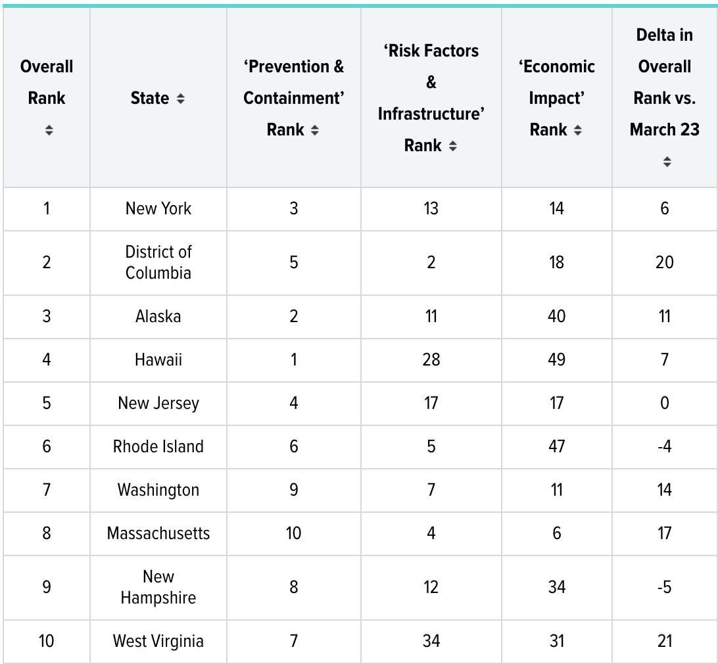The image size is (718, 664).
Task: Click sort arrows beside State header
Action: (x=181, y=99)
